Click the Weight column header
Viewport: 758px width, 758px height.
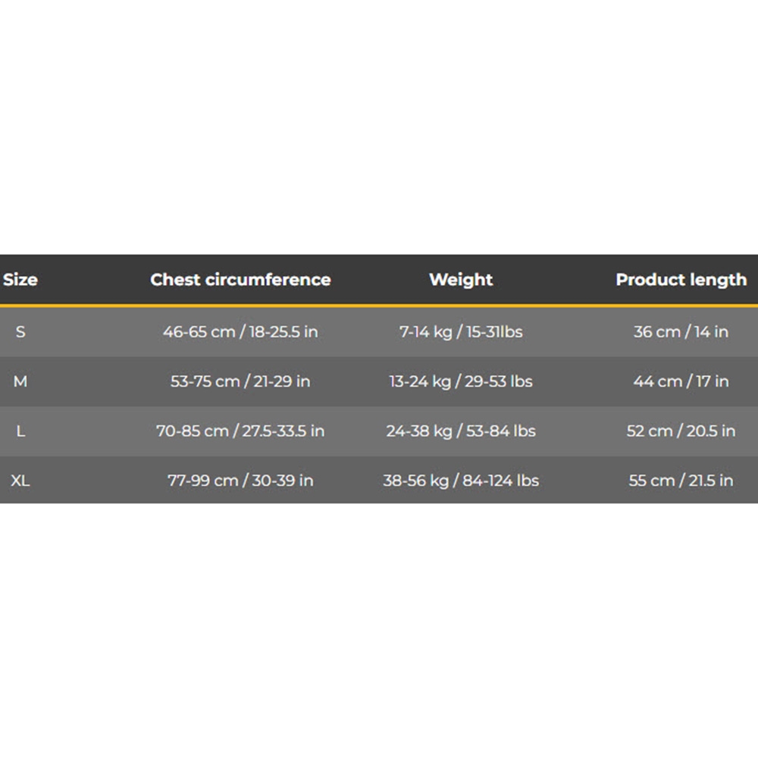pos(461,280)
